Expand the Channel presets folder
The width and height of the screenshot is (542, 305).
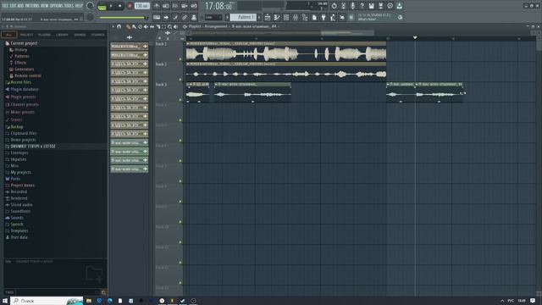click(x=22, y=104)
